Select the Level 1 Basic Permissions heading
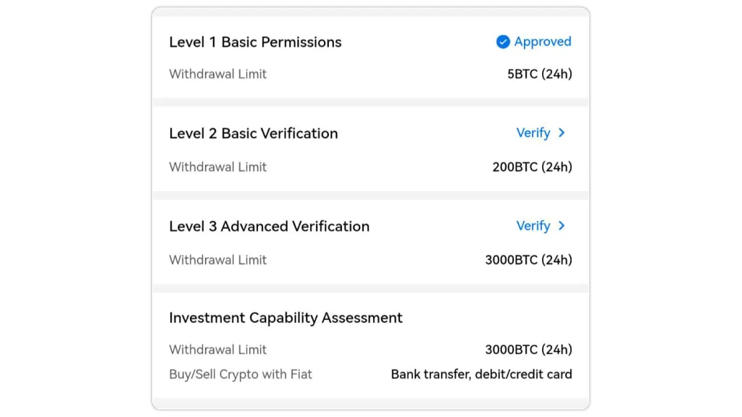 [x=255, y=42]
